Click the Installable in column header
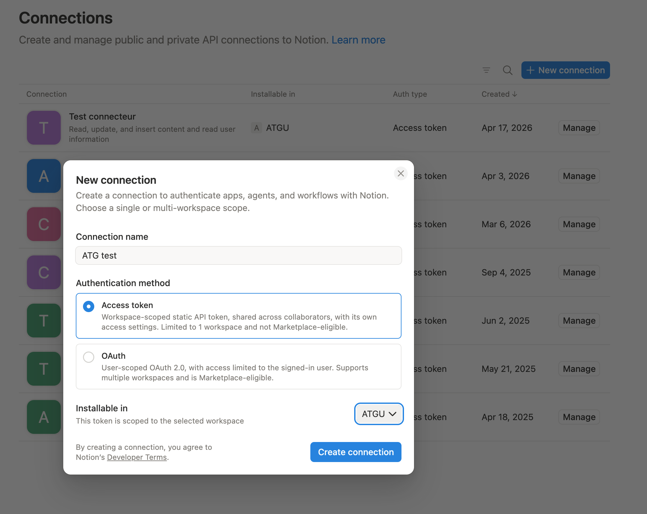This screenshot has width=647, height=514. point(273,94)
